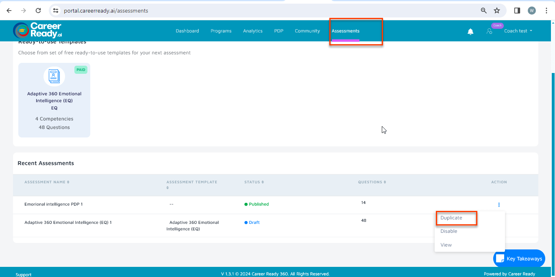Open the Key Takeaways widget

click(519, 258)
